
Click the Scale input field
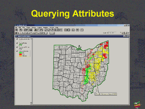click(x=112, y=33)
